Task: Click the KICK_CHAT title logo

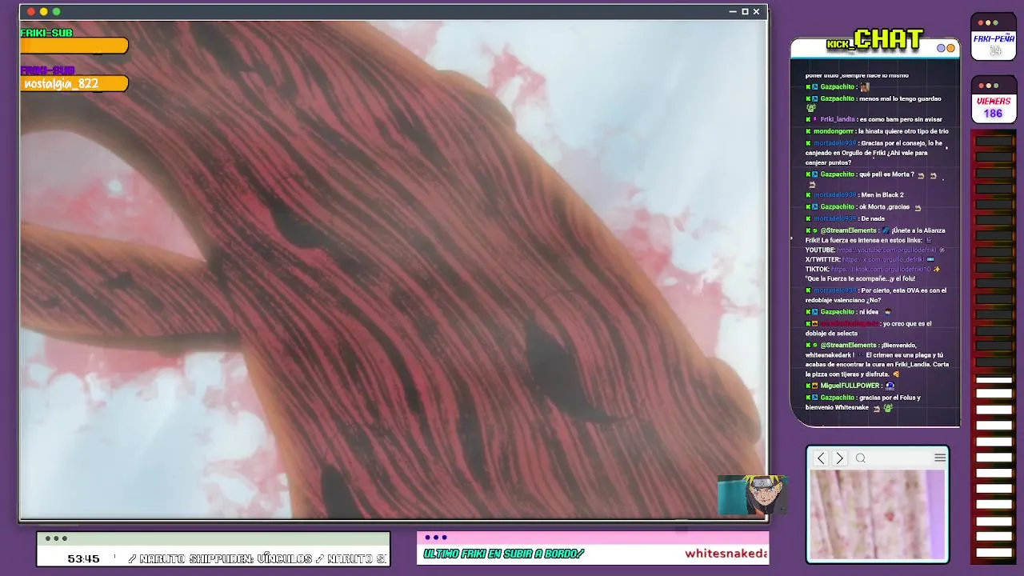Action: pos(874,40)
